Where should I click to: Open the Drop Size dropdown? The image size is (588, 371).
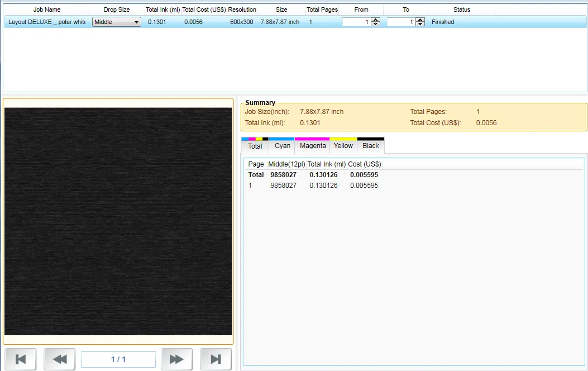117,22
